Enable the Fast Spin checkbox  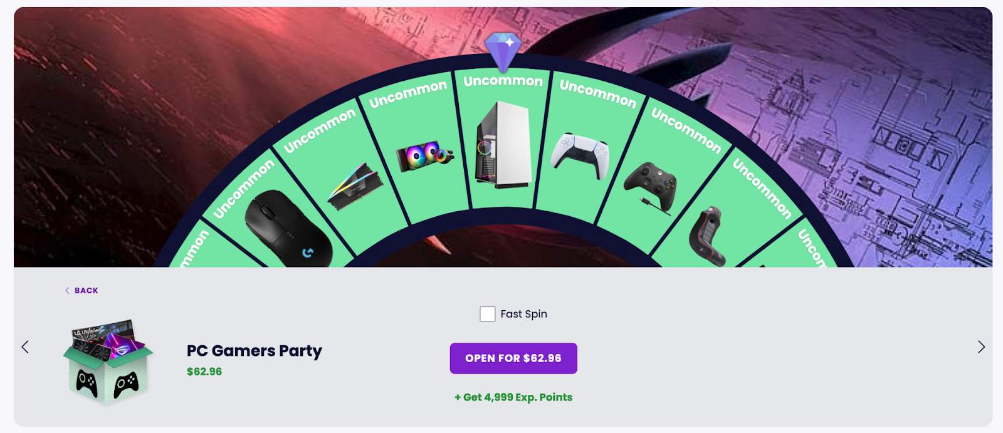[x=487, y=314]
